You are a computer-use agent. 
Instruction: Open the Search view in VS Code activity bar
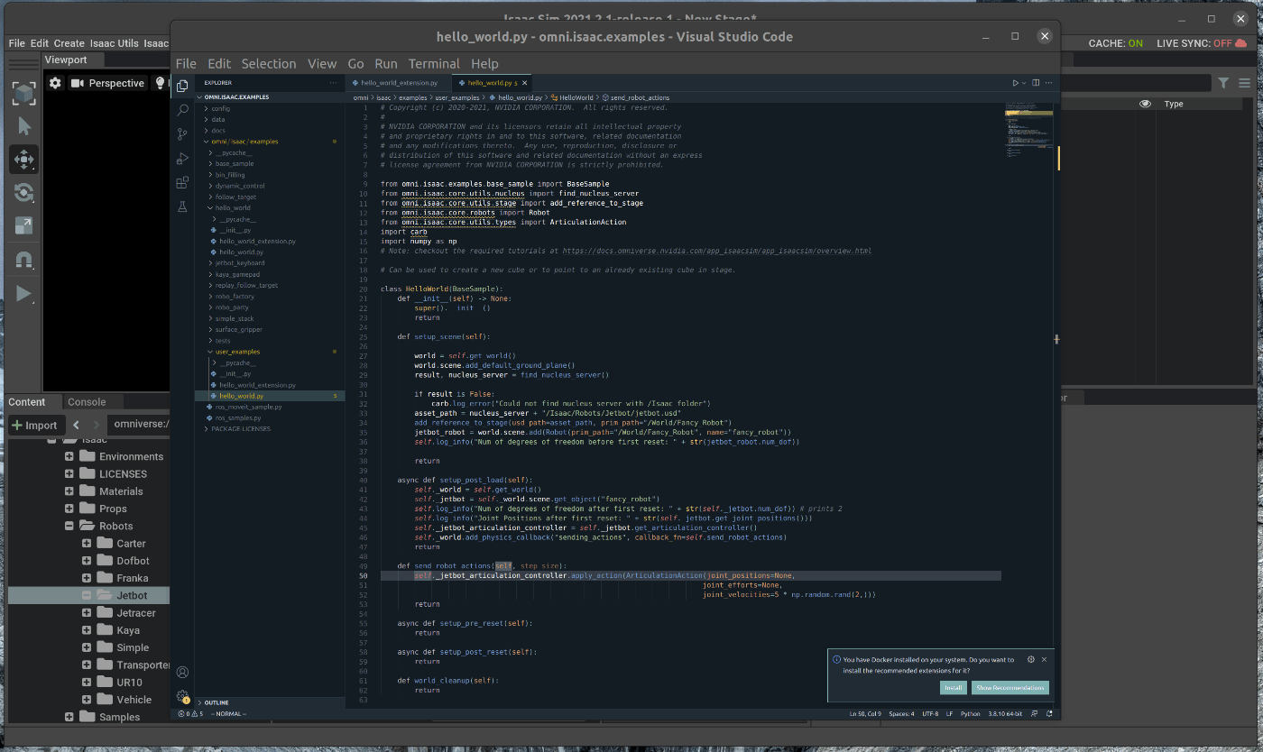182,110
